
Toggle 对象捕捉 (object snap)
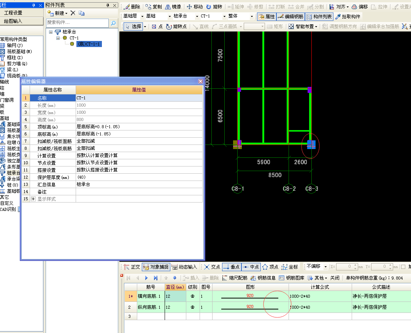coord(156,267)
